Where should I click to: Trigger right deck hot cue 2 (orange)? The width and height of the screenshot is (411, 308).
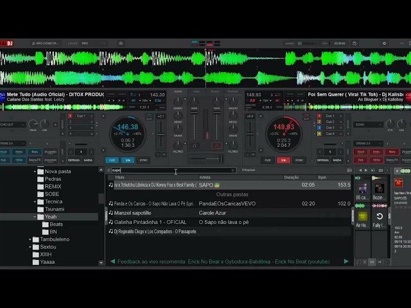coord(319,122)
